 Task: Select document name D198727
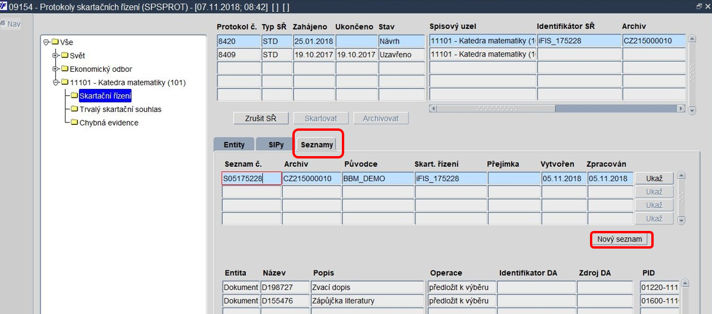tap(285, 287)
